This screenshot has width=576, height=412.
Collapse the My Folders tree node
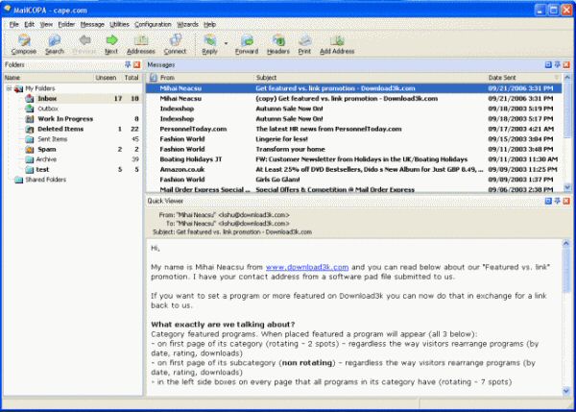pyautogui.click(x=10, y=88)
